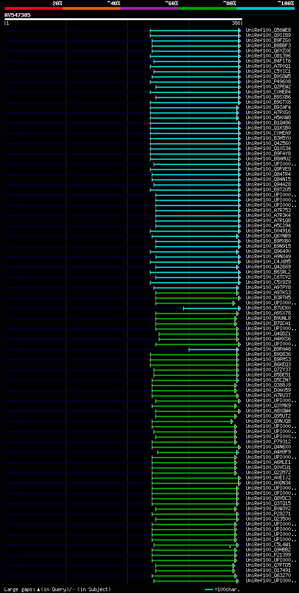Click the green ~80% legend color bar
Viewport: 299px width, 593px height.
[x=207, y=8]
